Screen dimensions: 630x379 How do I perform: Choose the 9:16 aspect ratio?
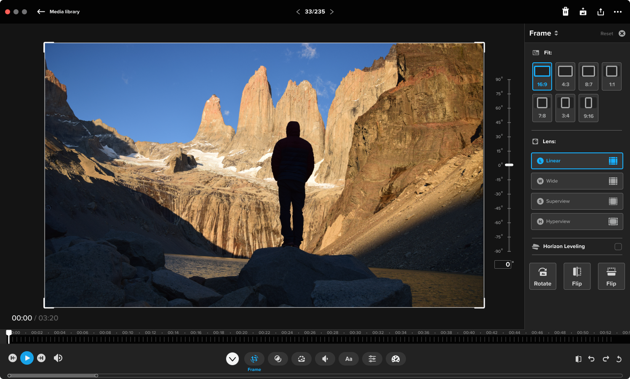coord(588,108)
